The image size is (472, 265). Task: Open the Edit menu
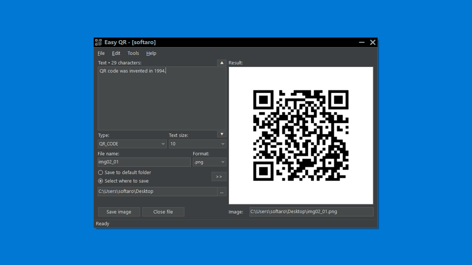pyautogui.click(x=116, y=53)
